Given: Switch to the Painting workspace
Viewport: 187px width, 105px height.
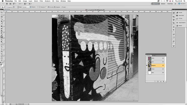Looking at the screenshot, I should 170,4.
